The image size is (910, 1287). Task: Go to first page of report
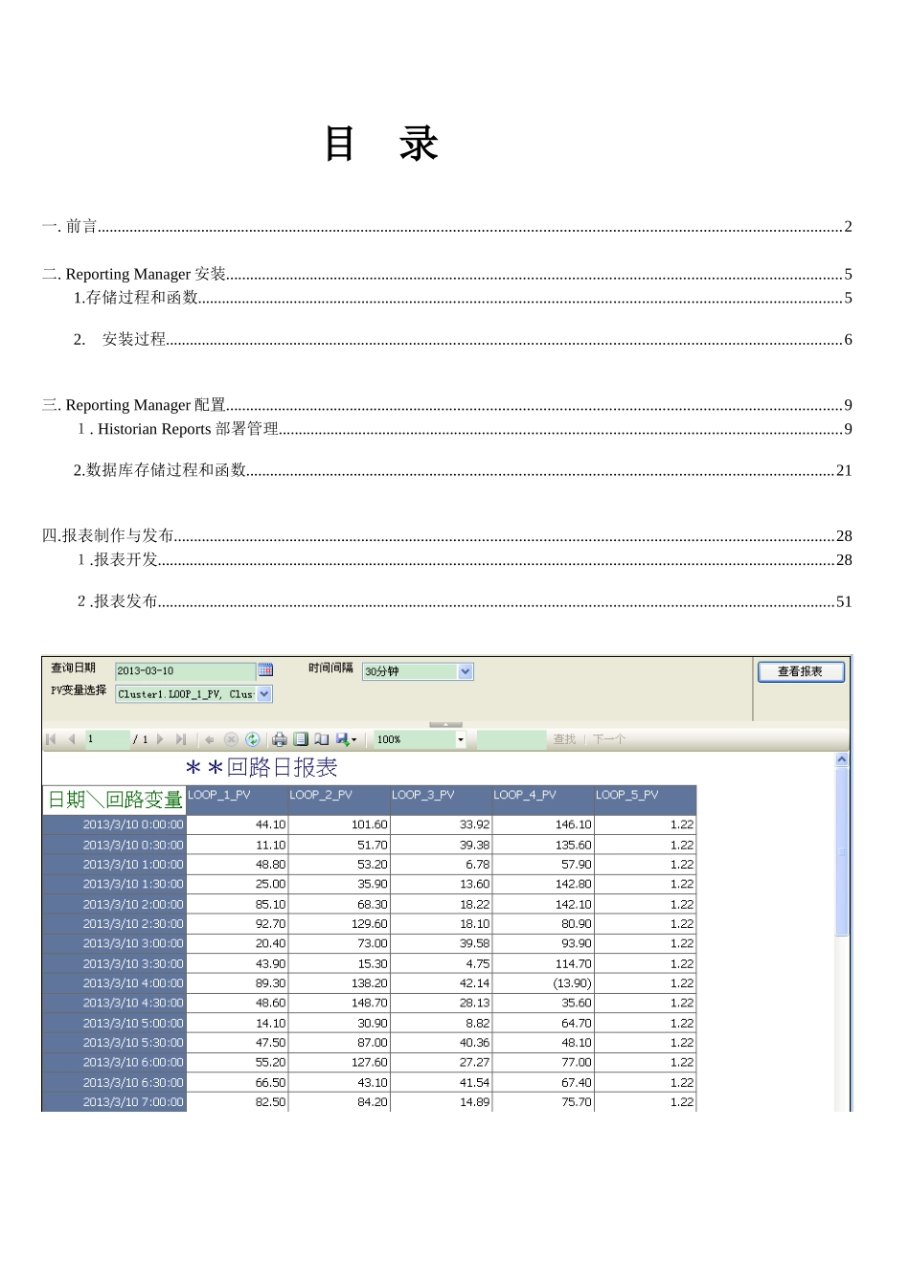point(52,739)
